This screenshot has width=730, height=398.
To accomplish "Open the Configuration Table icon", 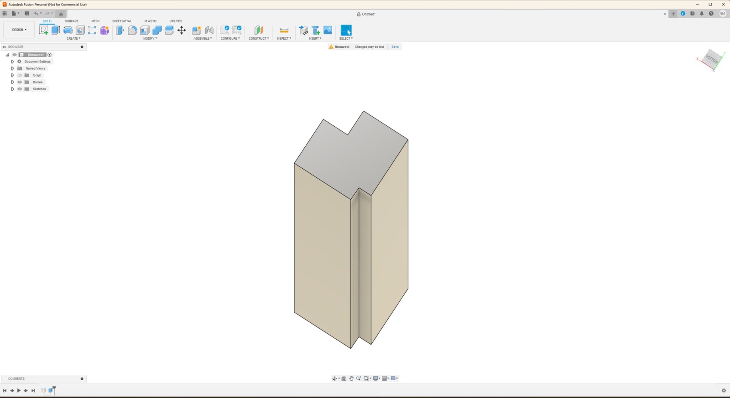I will (237, 30).
